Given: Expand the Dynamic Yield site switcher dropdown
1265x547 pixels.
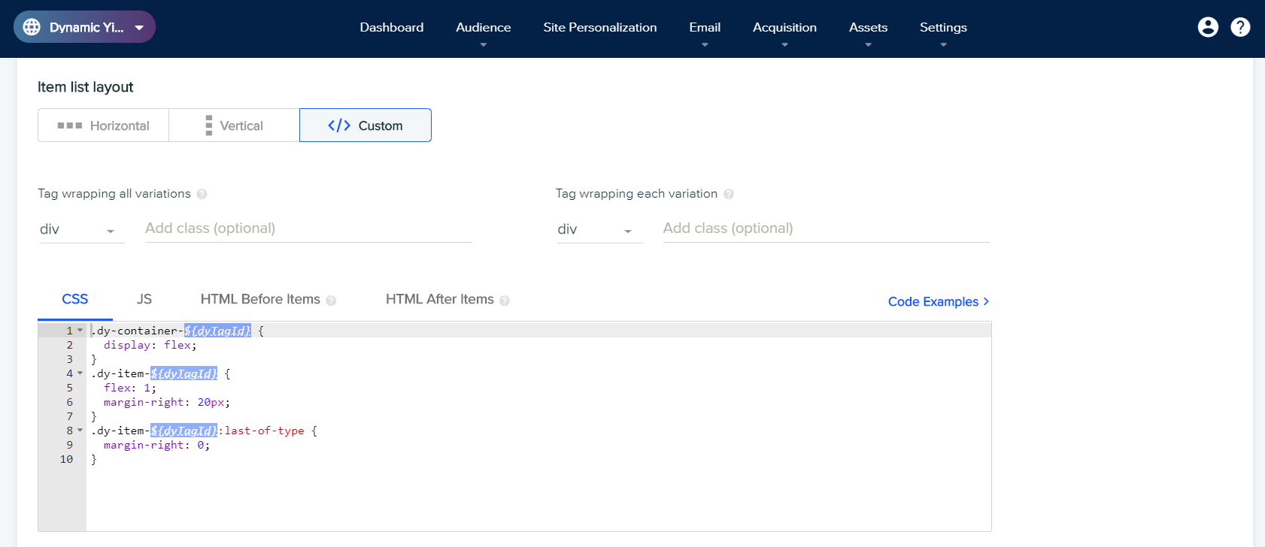Looking at the screenshot, I should 139,28.
